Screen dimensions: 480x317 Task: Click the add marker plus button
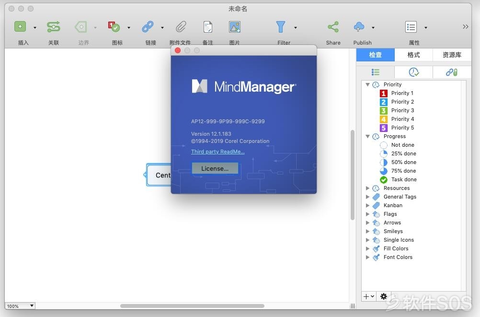pos(368,296)
